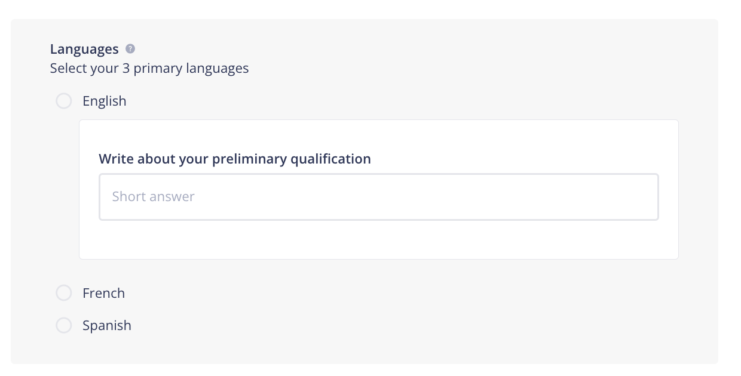Image resolution: width=741 pixels, height=376 pixels.
Task: Click the French option label text
Action: pyautogui.click(x=104, y=293)
